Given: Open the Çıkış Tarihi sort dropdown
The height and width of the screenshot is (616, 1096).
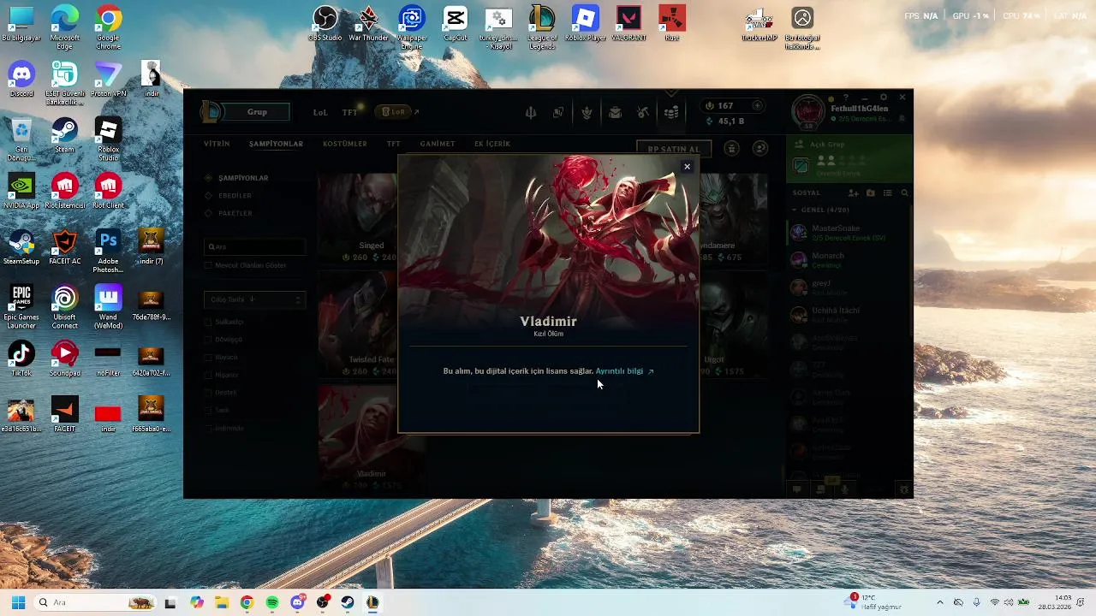Looking at the screenshot, I should (x=255, y=299).
